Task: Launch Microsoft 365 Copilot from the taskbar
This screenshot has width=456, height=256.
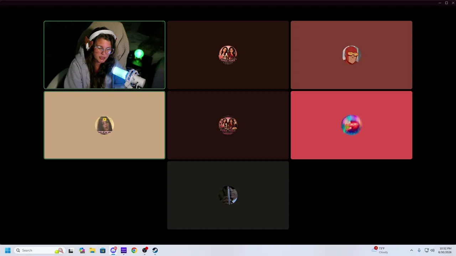Action: tap(82, 250)
